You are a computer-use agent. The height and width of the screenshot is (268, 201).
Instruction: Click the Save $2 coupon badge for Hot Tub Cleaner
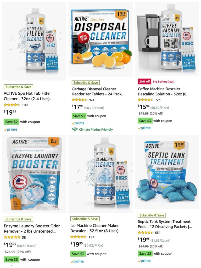pos(12,122)
